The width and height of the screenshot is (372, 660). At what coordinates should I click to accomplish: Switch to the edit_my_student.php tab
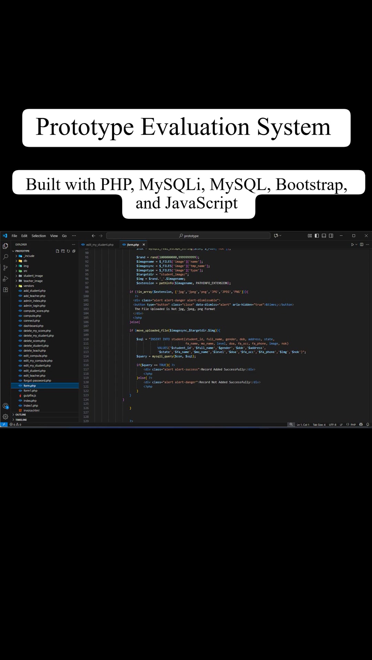coord(100,245)
